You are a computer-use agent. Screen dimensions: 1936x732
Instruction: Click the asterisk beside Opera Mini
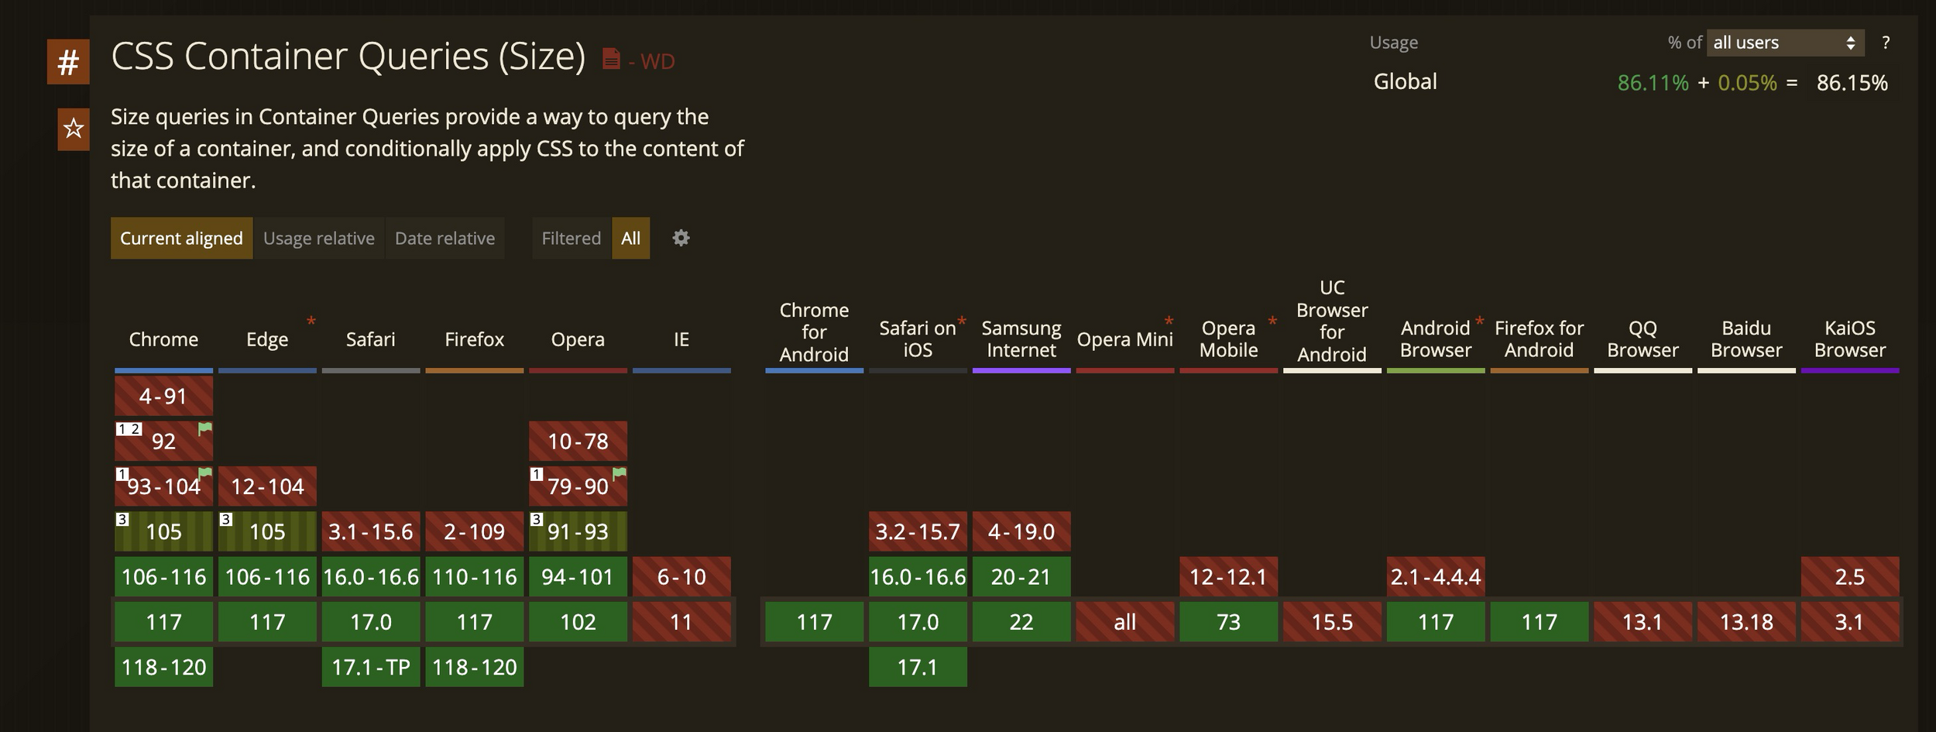tap(1169, 321)
